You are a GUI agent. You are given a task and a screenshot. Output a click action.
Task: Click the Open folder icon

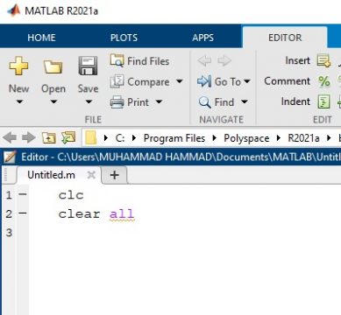[x=53, y=66]
